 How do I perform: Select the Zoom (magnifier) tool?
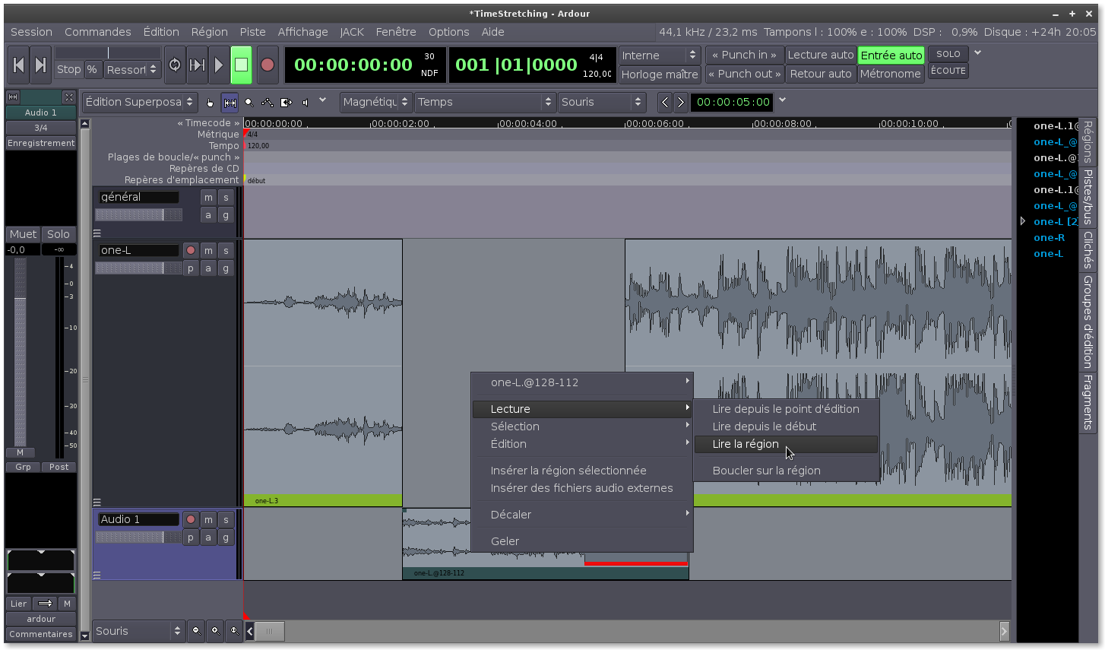[x=249, y=102]
